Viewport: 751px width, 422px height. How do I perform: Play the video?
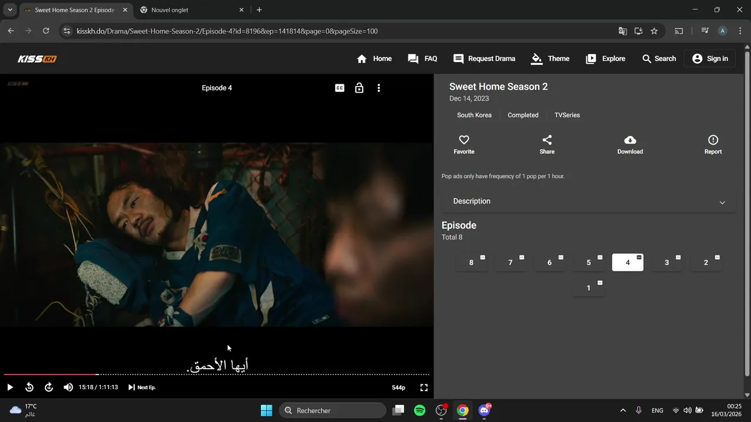pos(9,387)
